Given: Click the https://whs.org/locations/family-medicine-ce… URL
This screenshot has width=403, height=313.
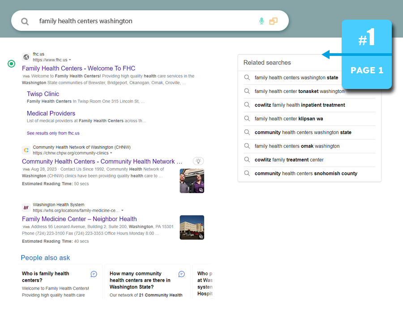Looking at the screenshot, I should [x=76, y=210].
